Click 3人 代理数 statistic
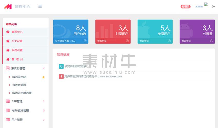Screen dimensions: 218x128 coord(208,30)
